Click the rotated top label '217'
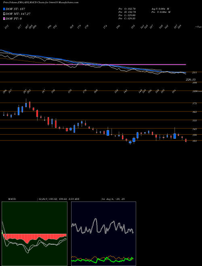Screen dimensions: 202x266 click(x=20, y=27)
